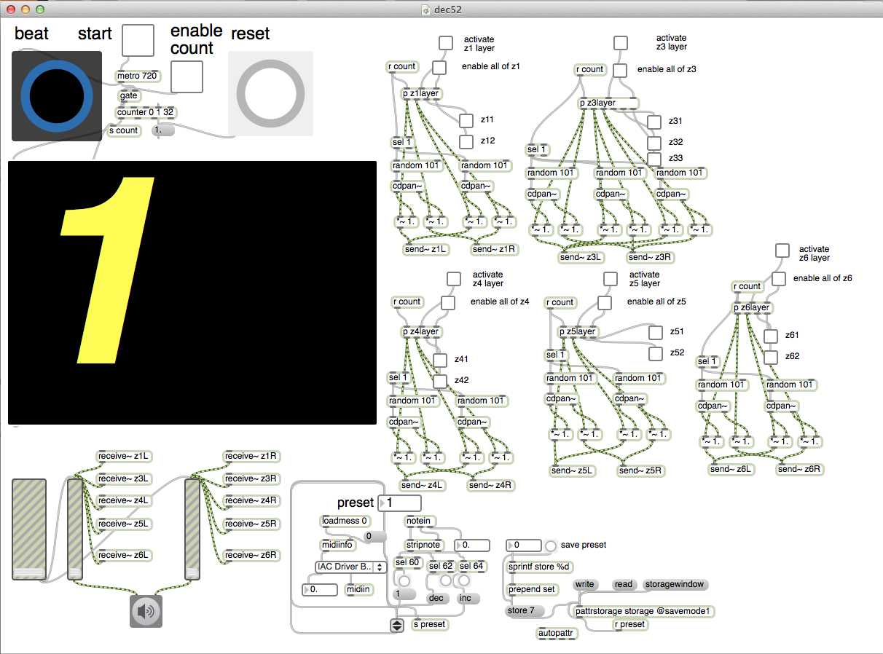Click the bang circle next to save preset
Viewport: 883px width, 654px height.
(552, 545)
